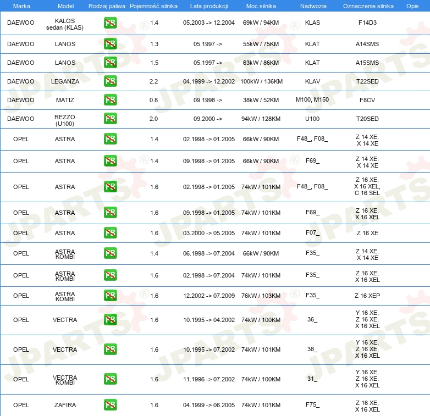Screen dimensions: 430x416
Task: Select engine code cell with C 16 SEL
Action: coord(367,186)
